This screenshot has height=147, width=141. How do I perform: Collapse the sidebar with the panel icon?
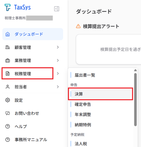(57, 9)
